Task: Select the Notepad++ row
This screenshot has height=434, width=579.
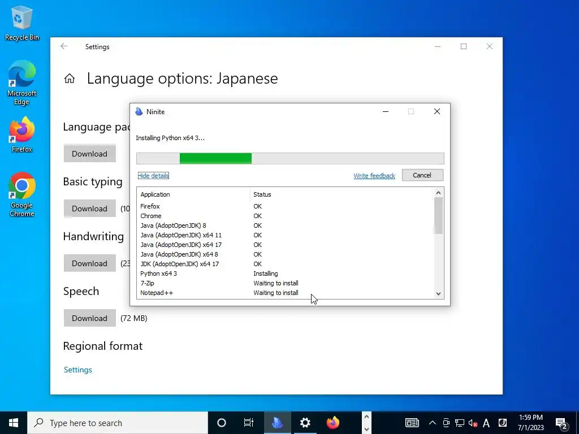Action: 285,293
